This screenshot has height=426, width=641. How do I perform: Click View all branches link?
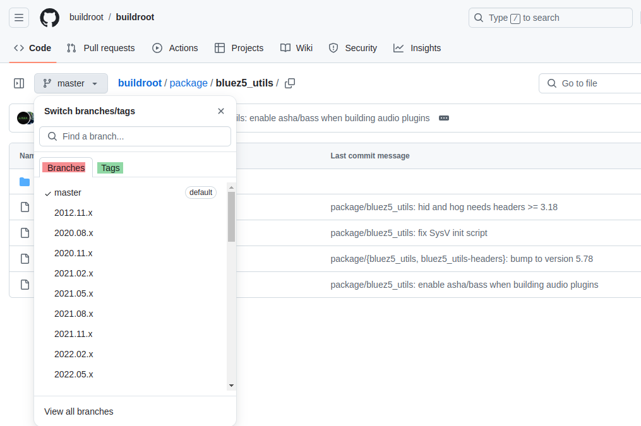[78, 411]
